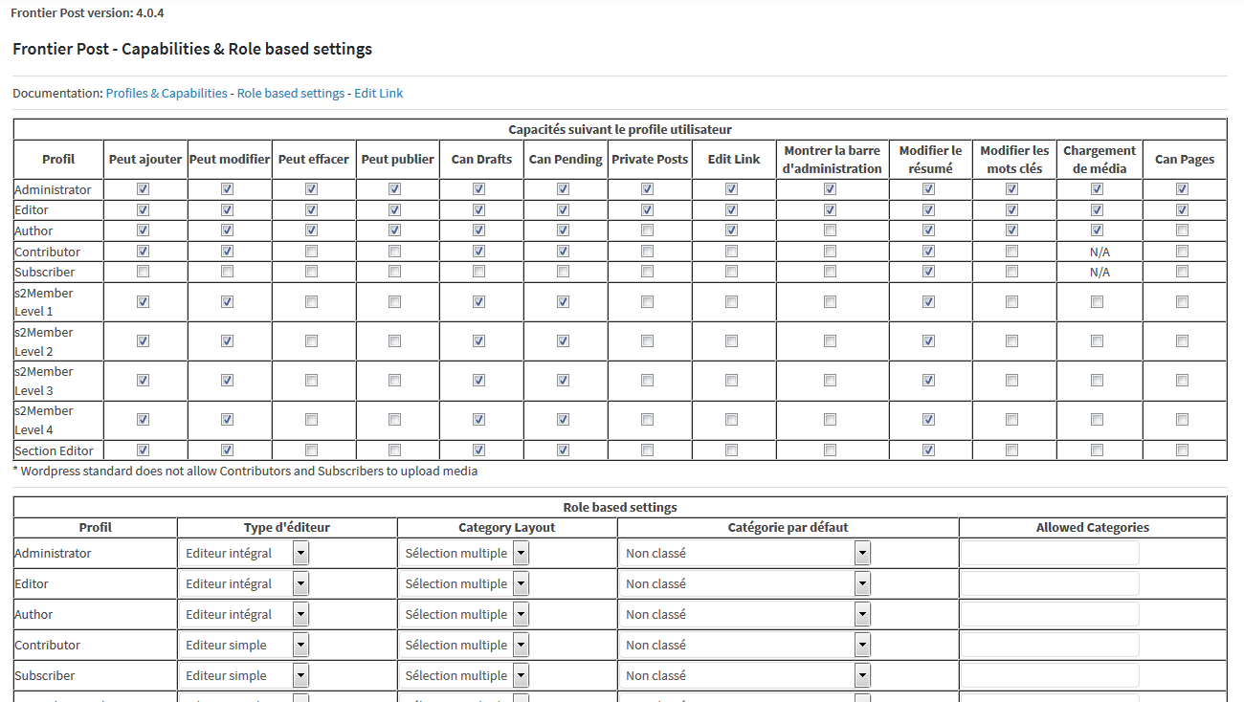Image resolution: width=1244 pixels, height=702 pixels.
Task: Open Type d'éditeur dropdown for Contributor
Action: [x=244, y=645]
